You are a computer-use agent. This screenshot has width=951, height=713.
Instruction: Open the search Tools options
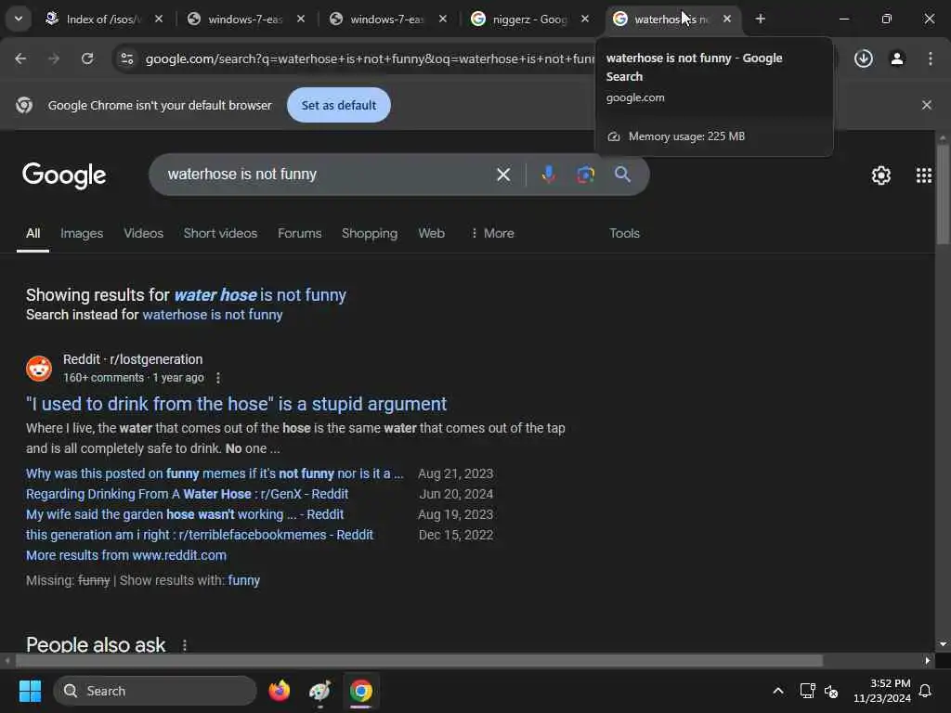pos(624,233)
